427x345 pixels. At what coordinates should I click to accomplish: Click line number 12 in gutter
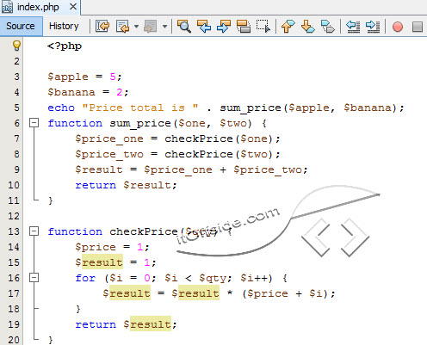point(14,216)
